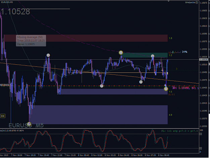
Task: Click the blue diamond trade marker above the red dashed line
Action: (x=165, y=85)
